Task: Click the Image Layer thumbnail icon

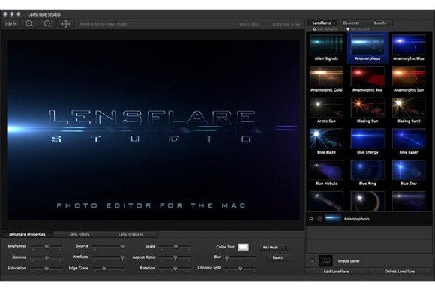Action: pyautogui.click(x=325, y=261)
